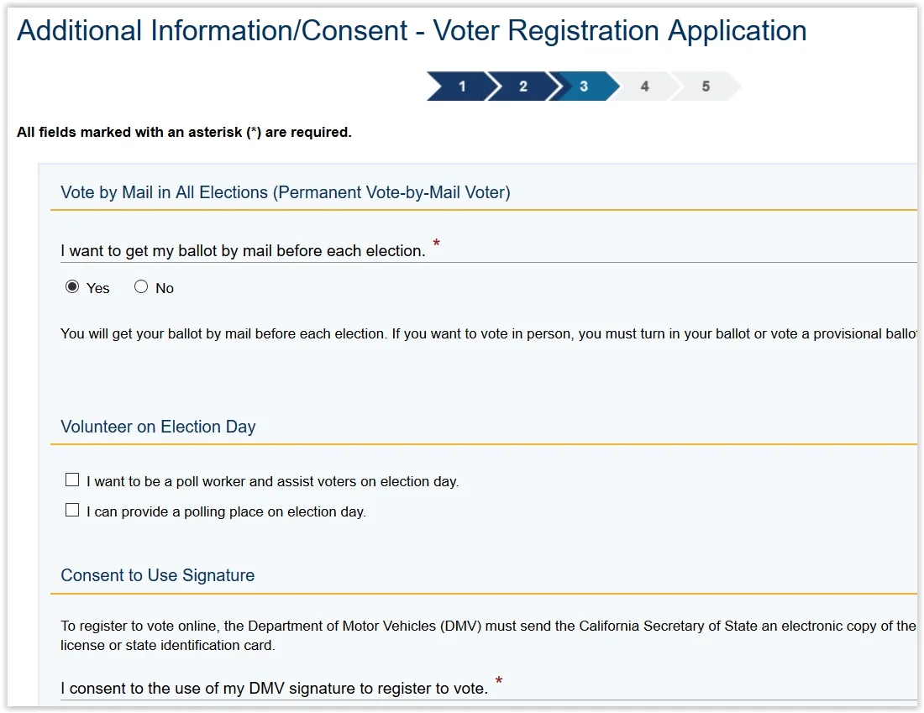Image resolution: width=924 pixels, height=713 pixels.
Task: Click the Consent to Use Signature heading
Action: pyautogui.click(x=158, y=575)
